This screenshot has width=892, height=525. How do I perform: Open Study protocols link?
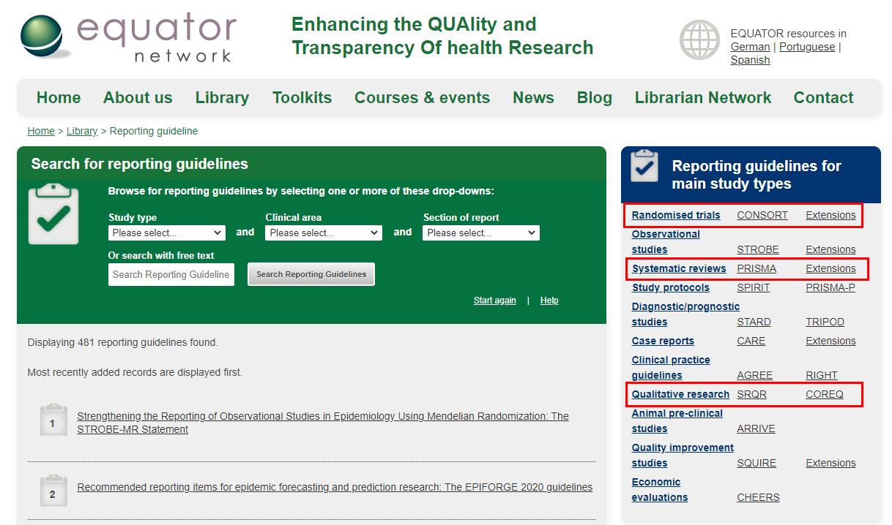[671, 287]
